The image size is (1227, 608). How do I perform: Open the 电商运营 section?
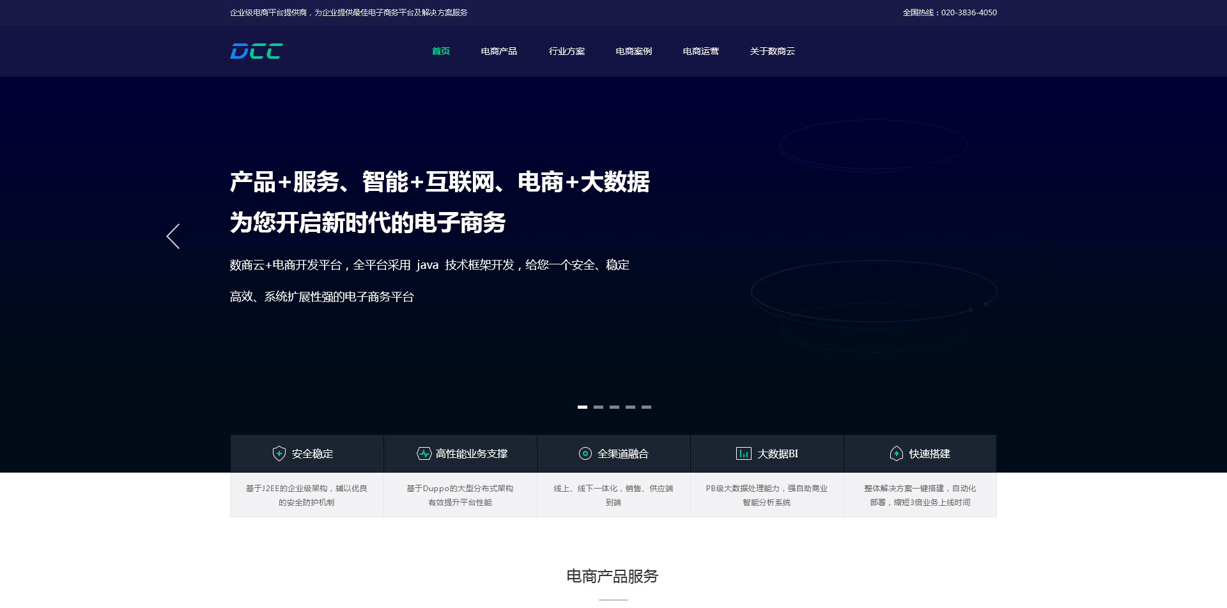[x=700, y=51]
